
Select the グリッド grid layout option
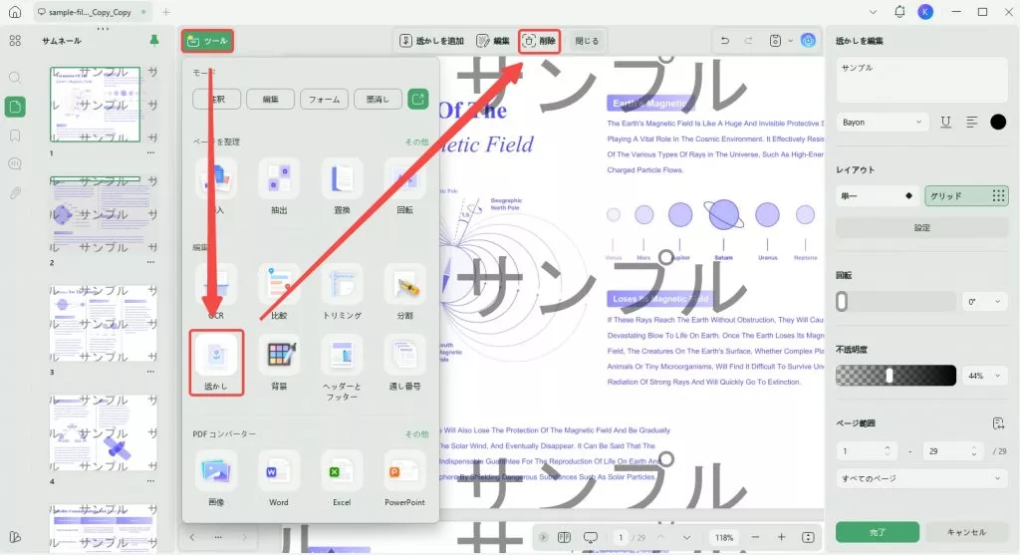click(966, 196)
